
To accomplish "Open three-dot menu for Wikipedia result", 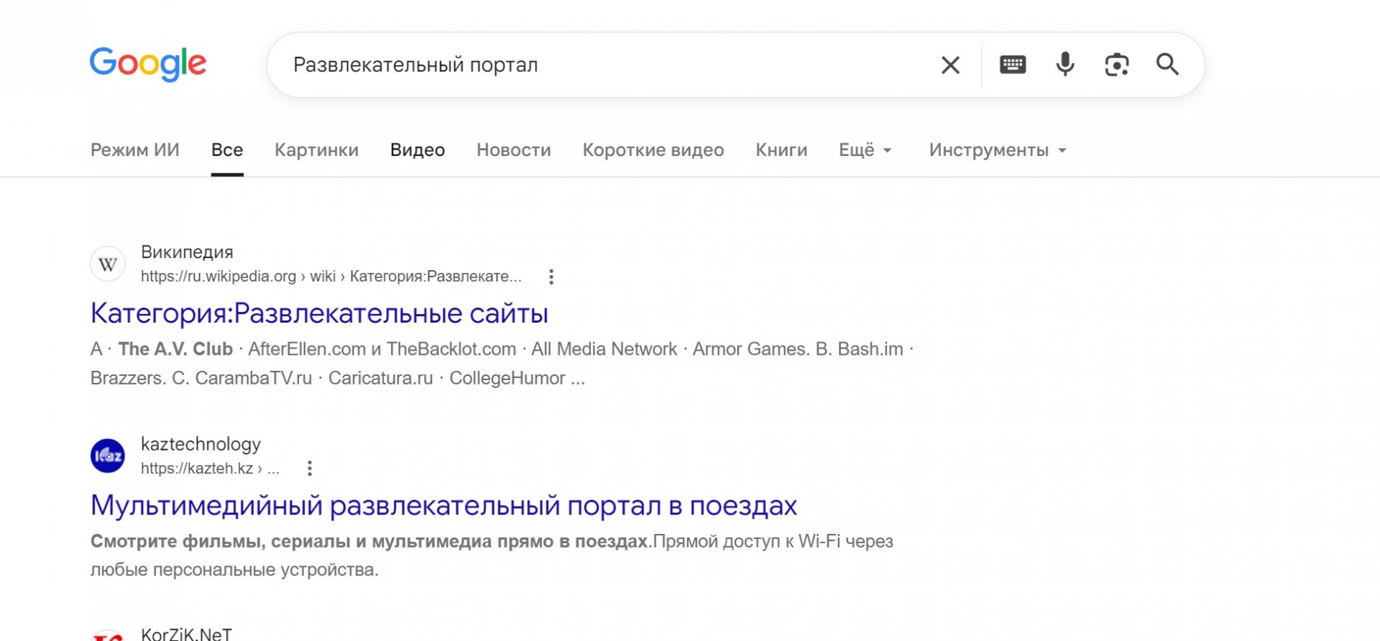I will tap(551, 277).
